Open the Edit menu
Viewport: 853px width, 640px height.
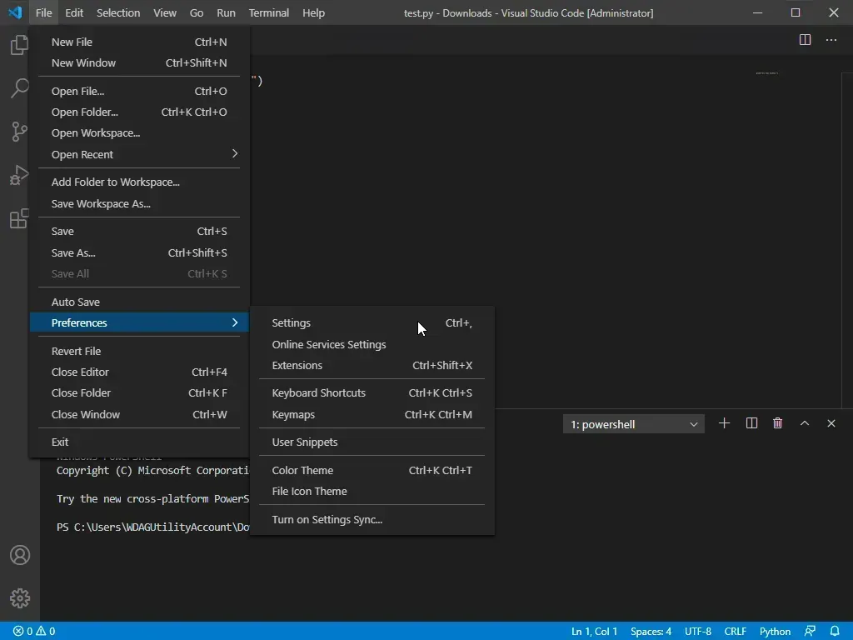coord(74,12)
